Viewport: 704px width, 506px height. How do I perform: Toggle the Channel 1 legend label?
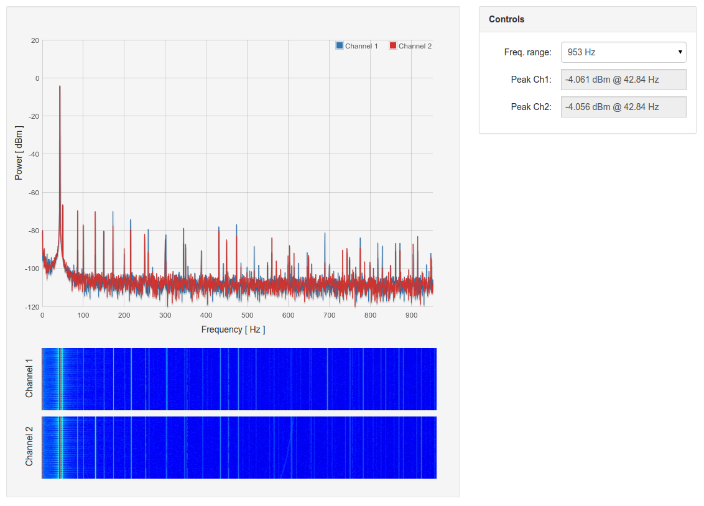(x=361, y=46)
